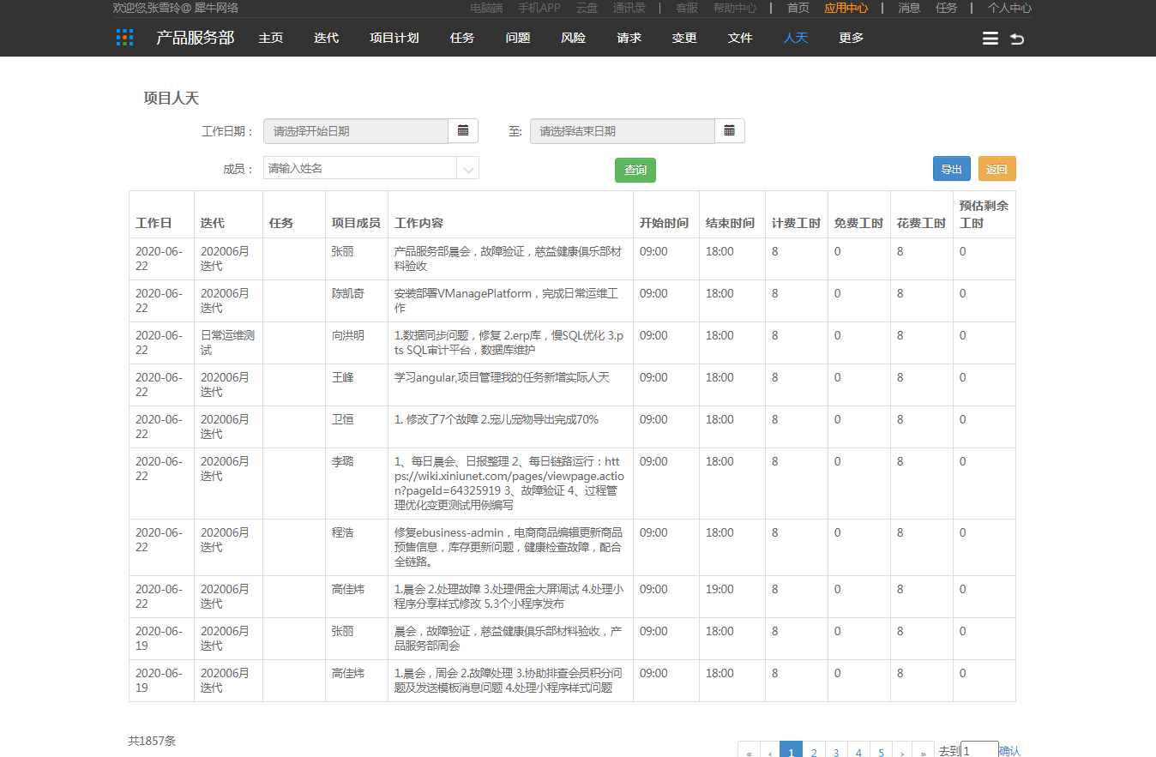Click the 客服 link
This screenshot has height=757, width=1156.
point(687,8)
